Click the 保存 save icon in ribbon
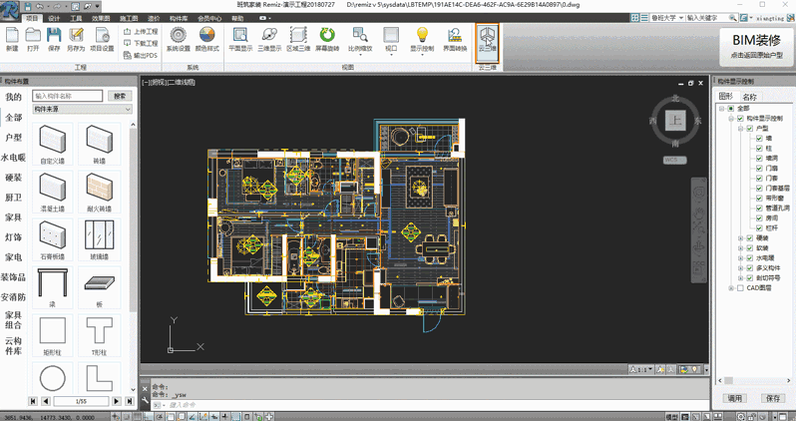The width and height of the screenshot is (796, 421). pyautogui.click(x=54, y=39)
